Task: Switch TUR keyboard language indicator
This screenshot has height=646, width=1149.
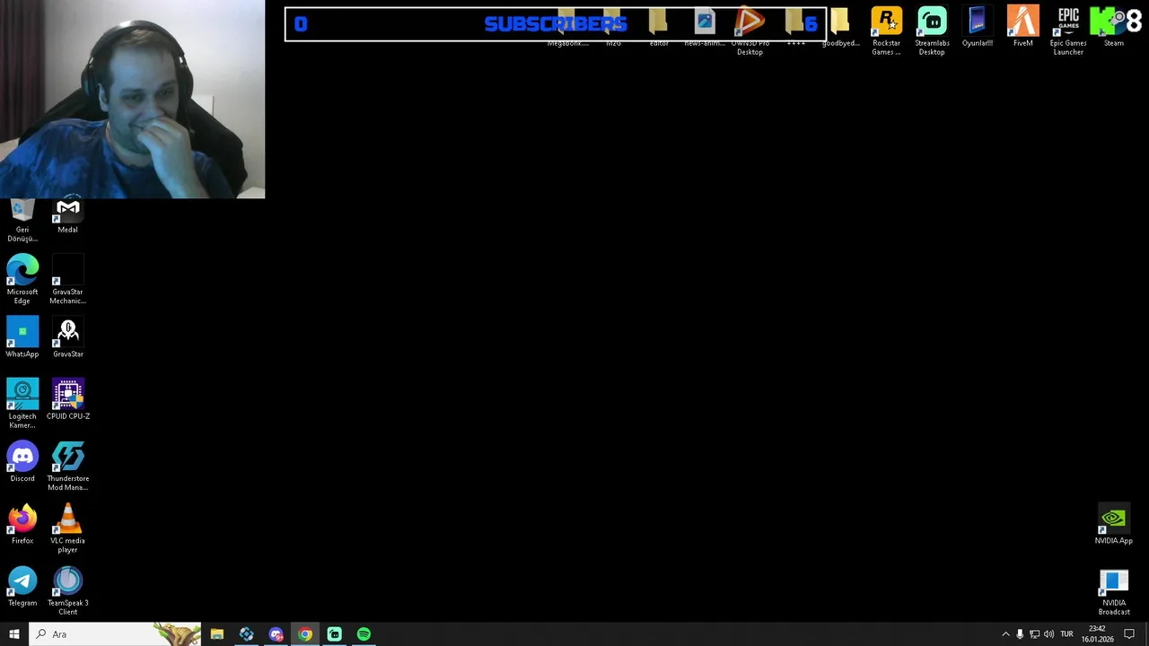Action: coord(1066,634)
